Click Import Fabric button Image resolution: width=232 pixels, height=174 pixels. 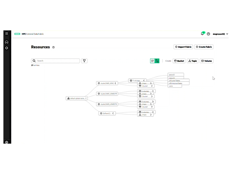(x=183, y=47)
